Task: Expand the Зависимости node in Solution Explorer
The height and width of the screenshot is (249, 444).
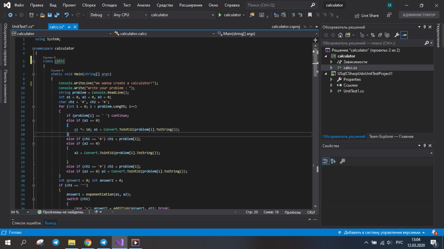Action: click(331, 62)
